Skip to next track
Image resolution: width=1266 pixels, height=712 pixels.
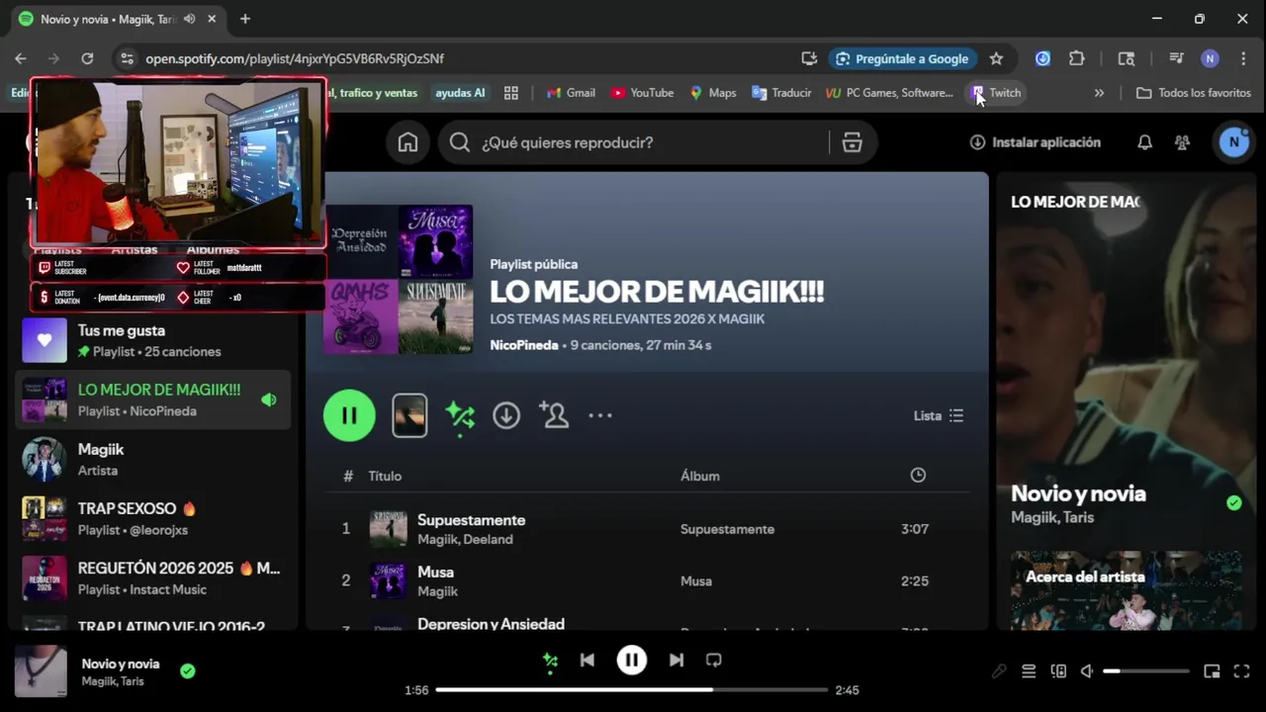click(x=677, y=660)
